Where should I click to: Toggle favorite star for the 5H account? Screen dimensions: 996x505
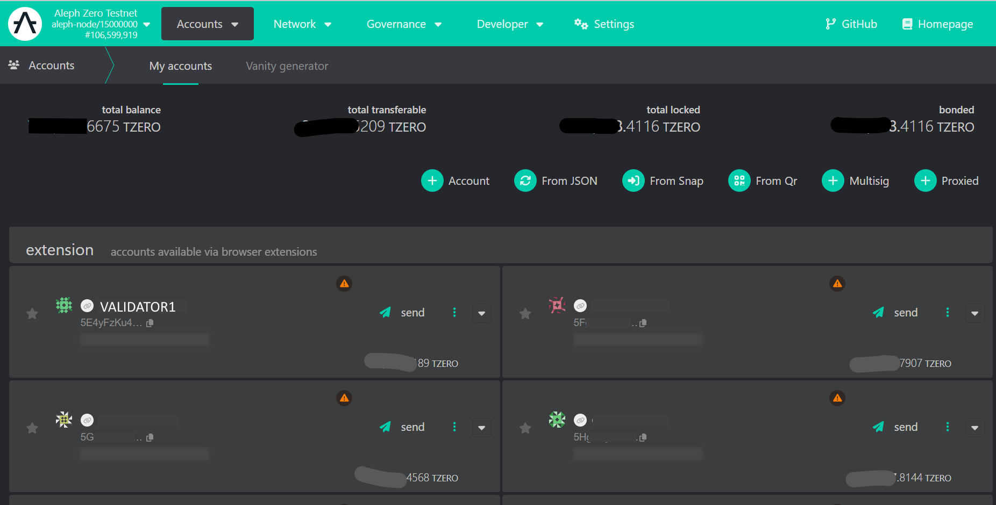(x=525, y=428)
